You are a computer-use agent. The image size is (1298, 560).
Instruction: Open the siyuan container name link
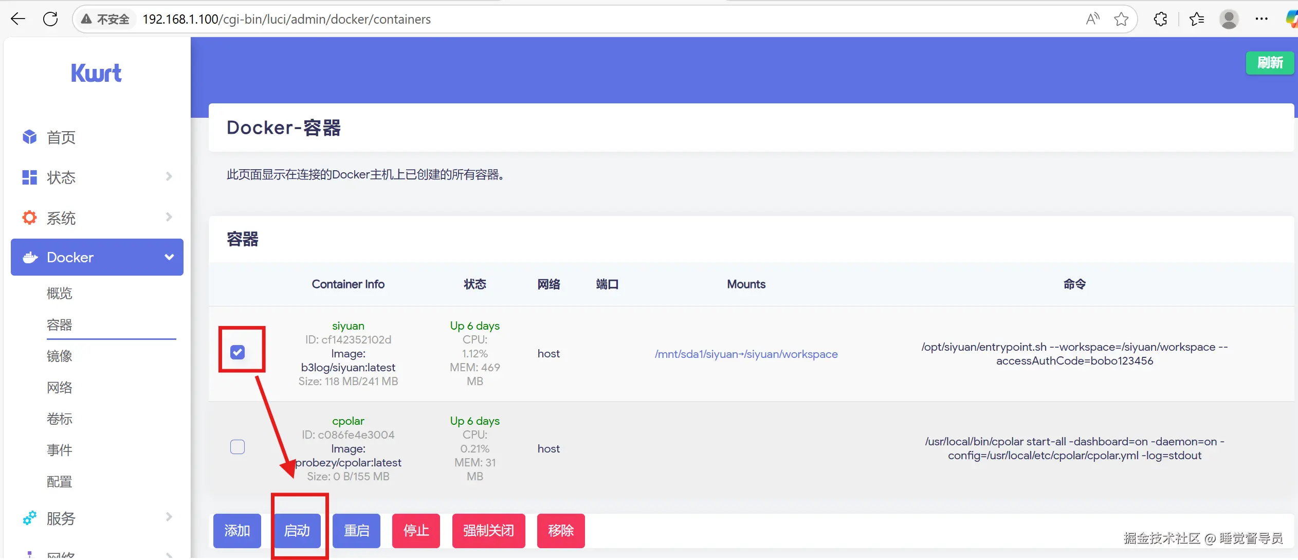pos(348,326)
